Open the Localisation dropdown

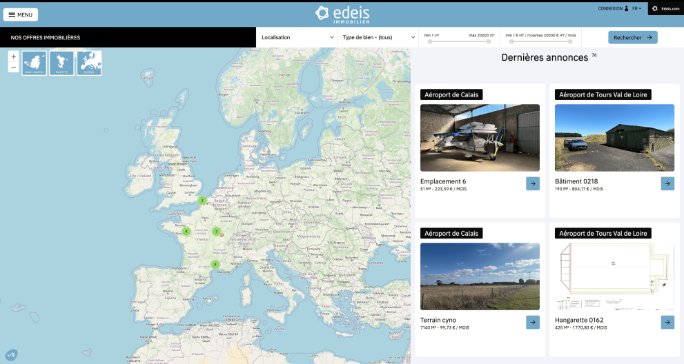click(x=297, y=37)
